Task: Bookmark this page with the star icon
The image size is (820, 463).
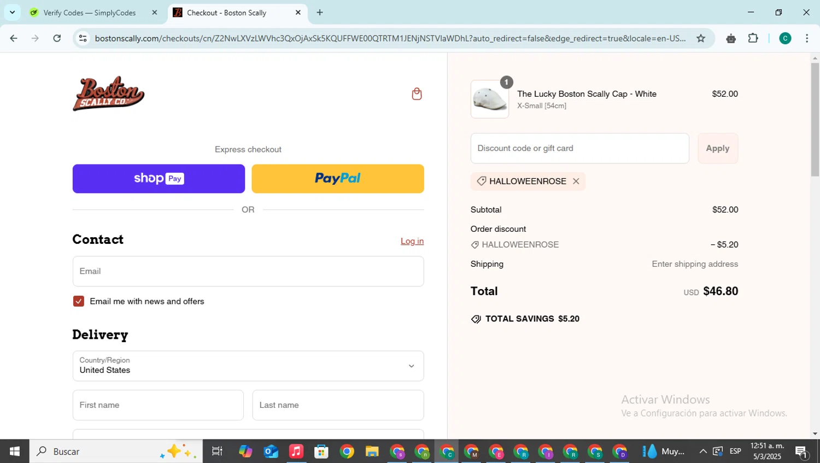Action: click(701, 38)
